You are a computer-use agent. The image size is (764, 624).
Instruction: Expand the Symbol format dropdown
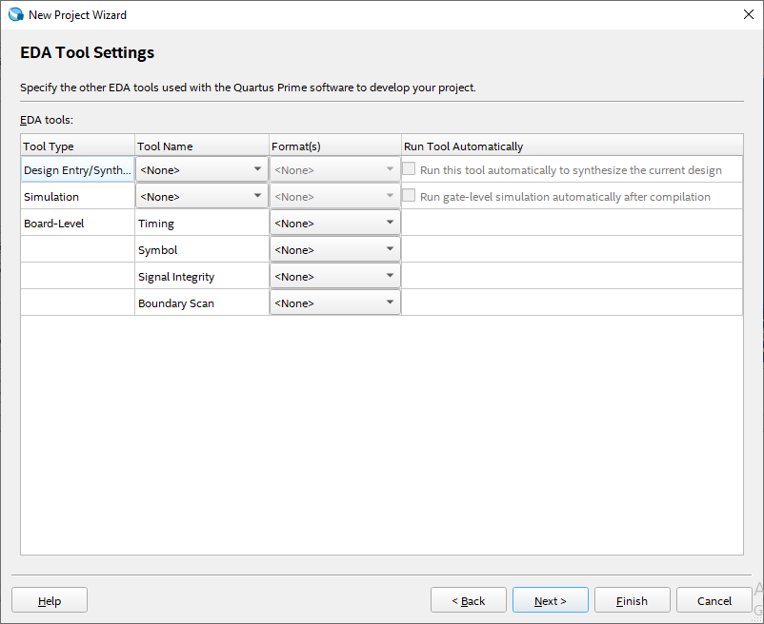coord(334,249)
